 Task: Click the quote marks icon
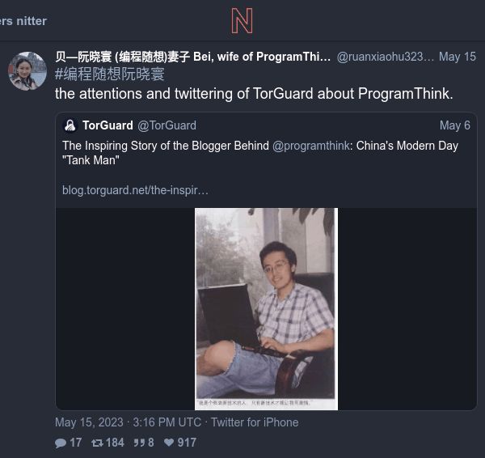139,443
